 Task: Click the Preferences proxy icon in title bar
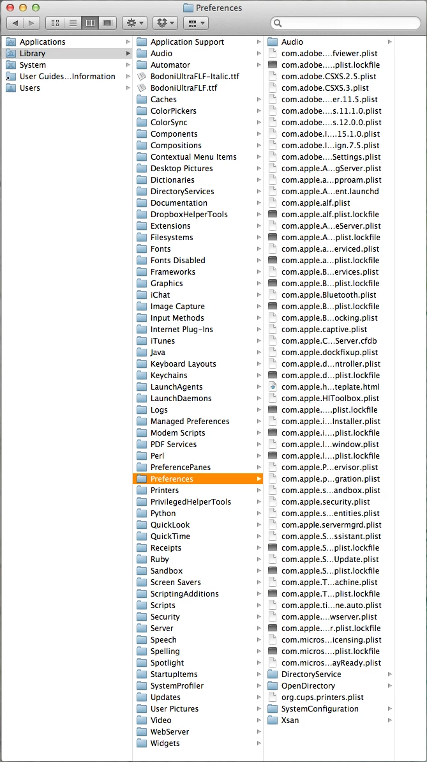(x=188, y=8)
